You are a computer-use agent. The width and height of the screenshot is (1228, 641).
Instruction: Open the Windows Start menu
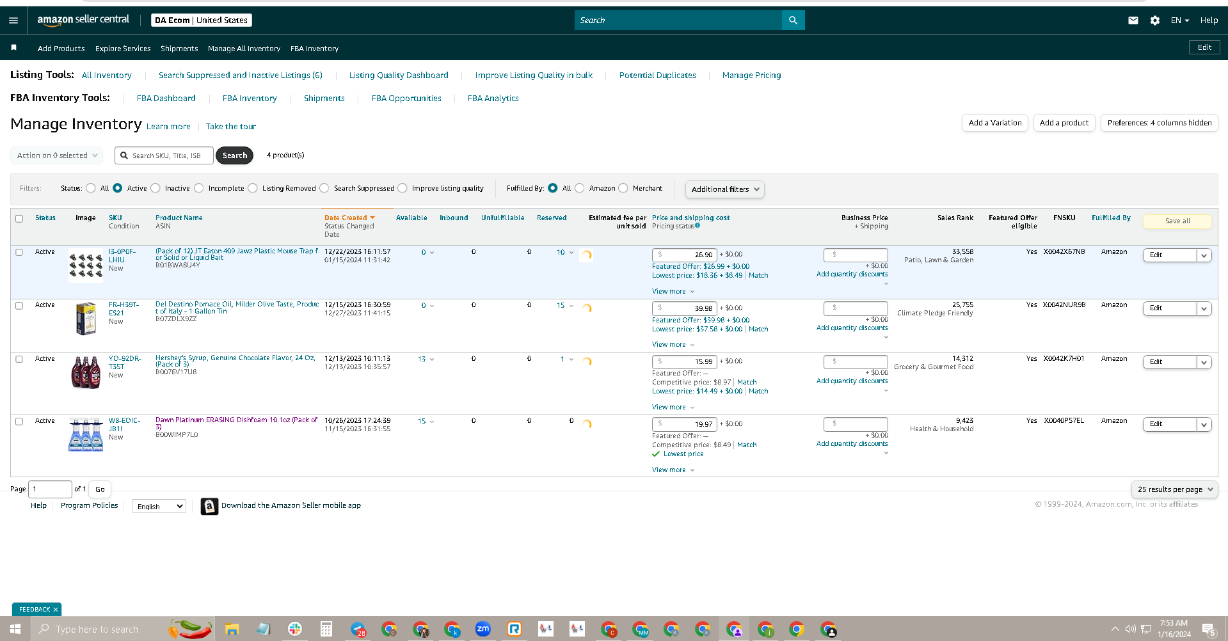tap(15, 629)
